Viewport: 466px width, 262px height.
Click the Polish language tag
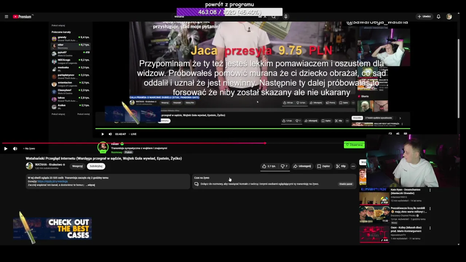(129, 152)
